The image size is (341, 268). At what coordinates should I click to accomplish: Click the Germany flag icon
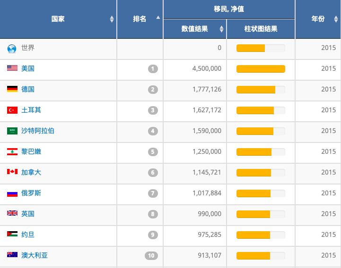coord(12,89)
